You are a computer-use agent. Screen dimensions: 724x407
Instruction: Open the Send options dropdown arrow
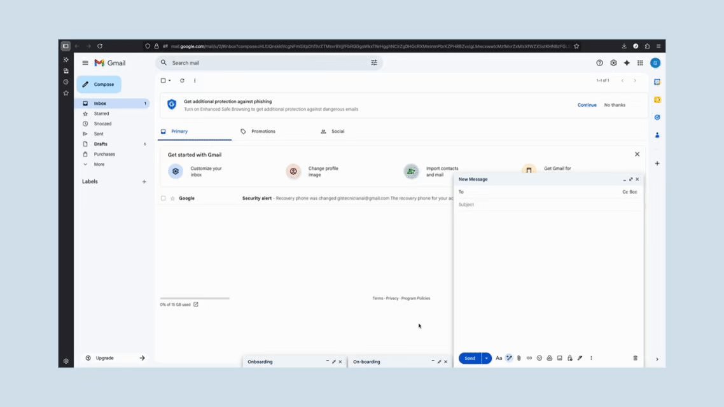pyautogui.click(x=487, y=358)
